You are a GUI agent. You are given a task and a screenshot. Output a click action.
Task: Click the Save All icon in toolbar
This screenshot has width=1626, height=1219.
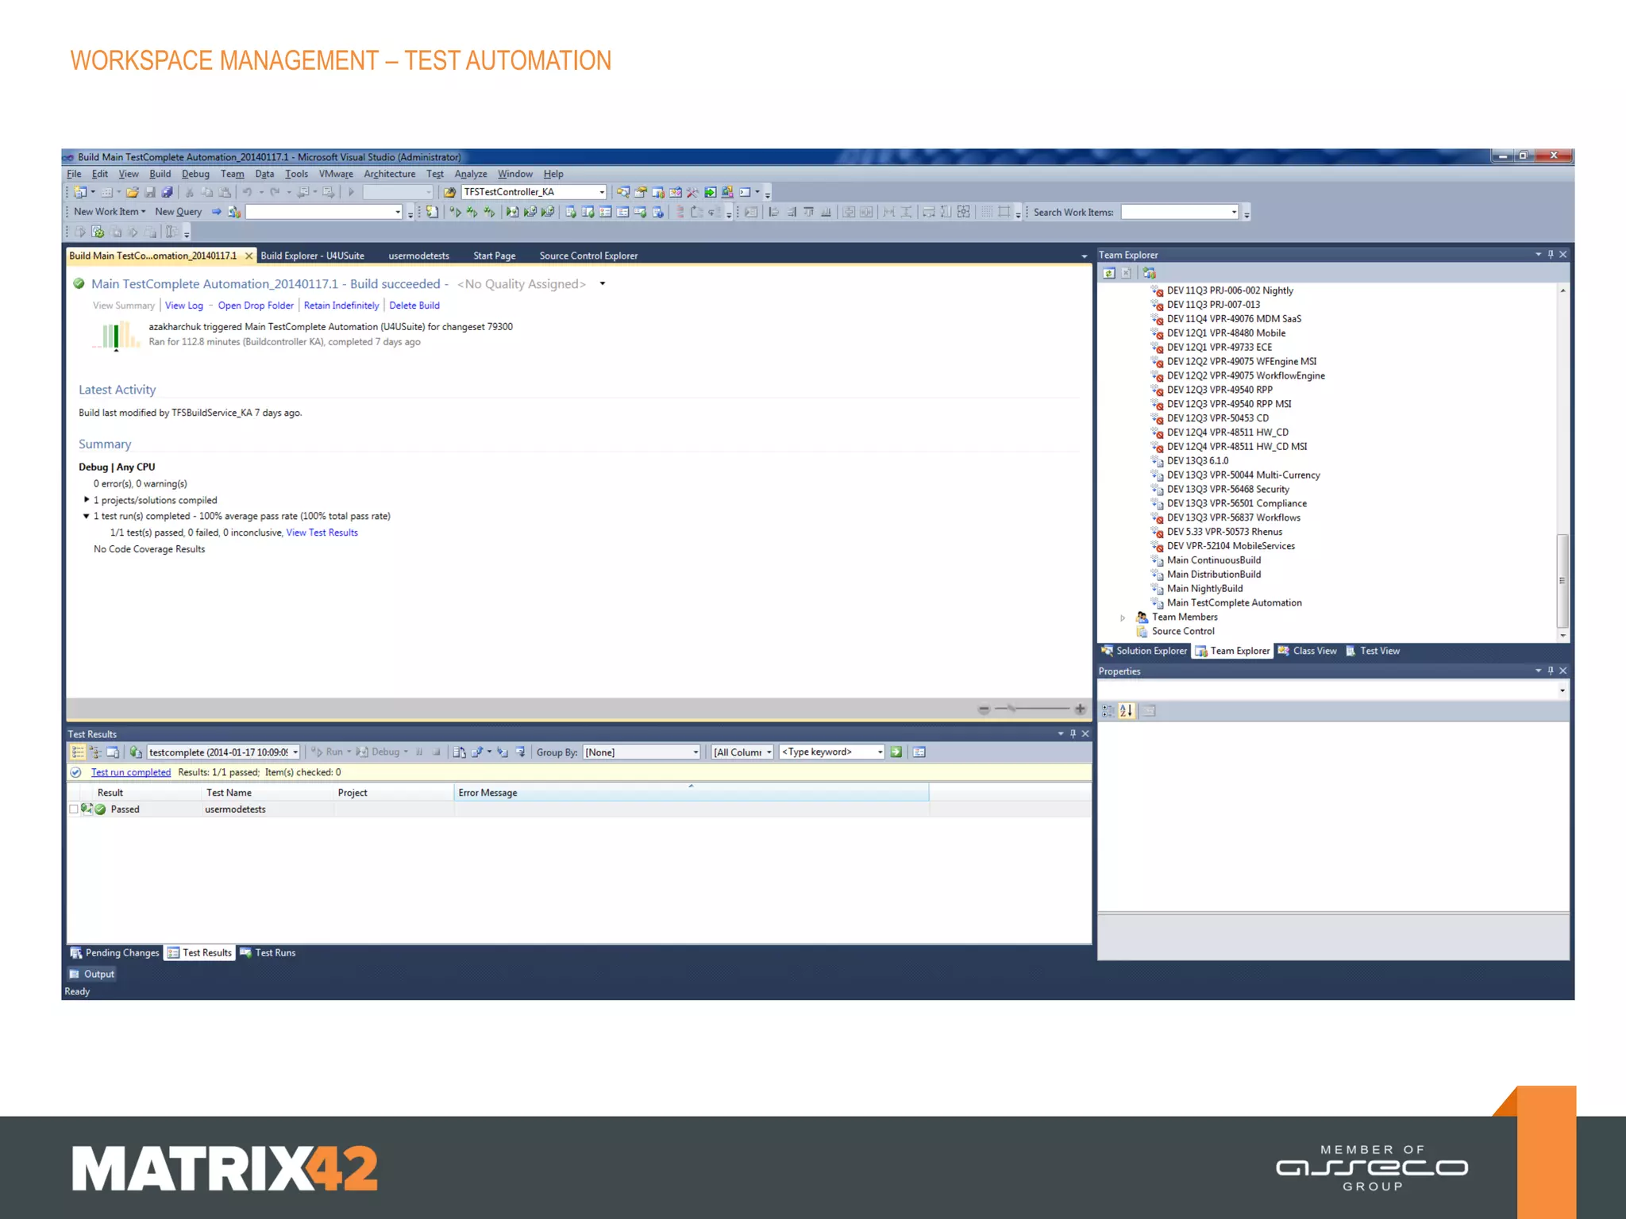(x=167, y=192)
